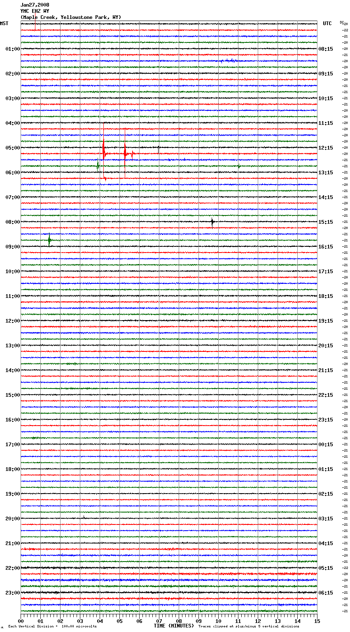Click the green event spike below the 08:00 trace

click(x=49, y=240)
